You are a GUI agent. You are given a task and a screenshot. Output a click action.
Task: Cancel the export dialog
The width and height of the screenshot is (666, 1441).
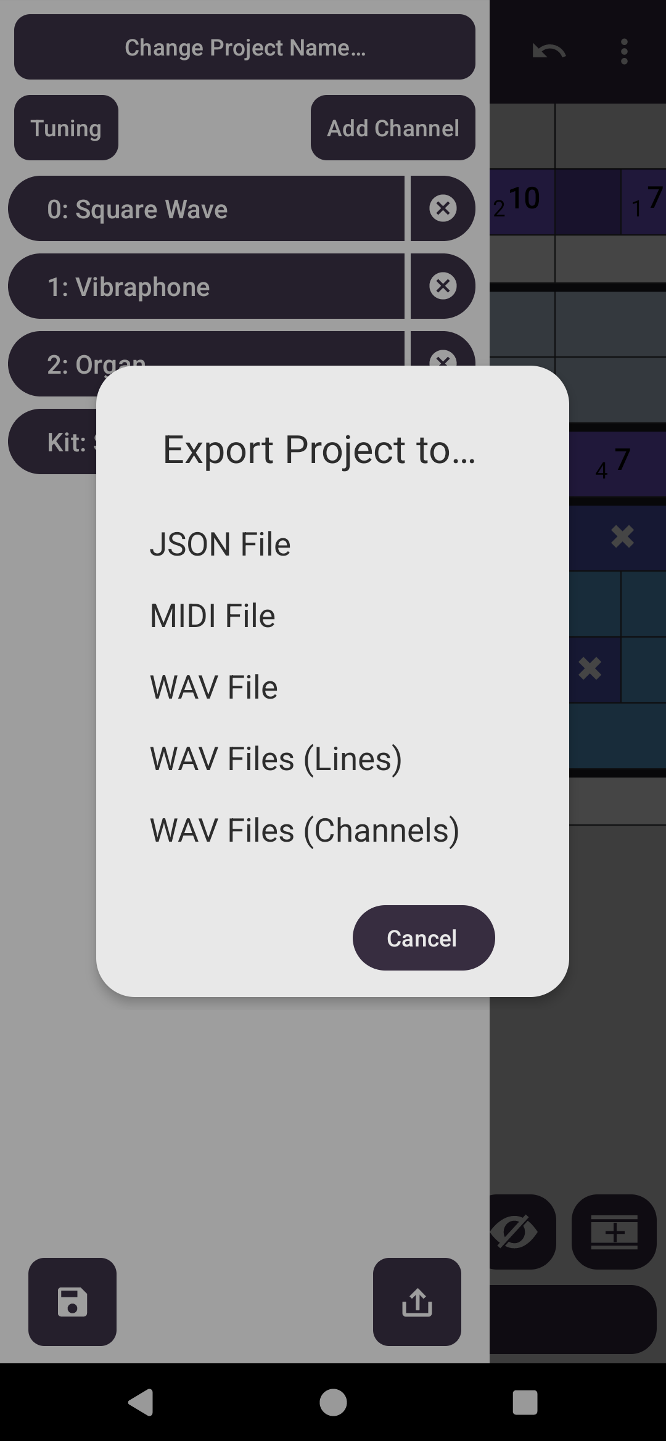(x=424, y=938)
